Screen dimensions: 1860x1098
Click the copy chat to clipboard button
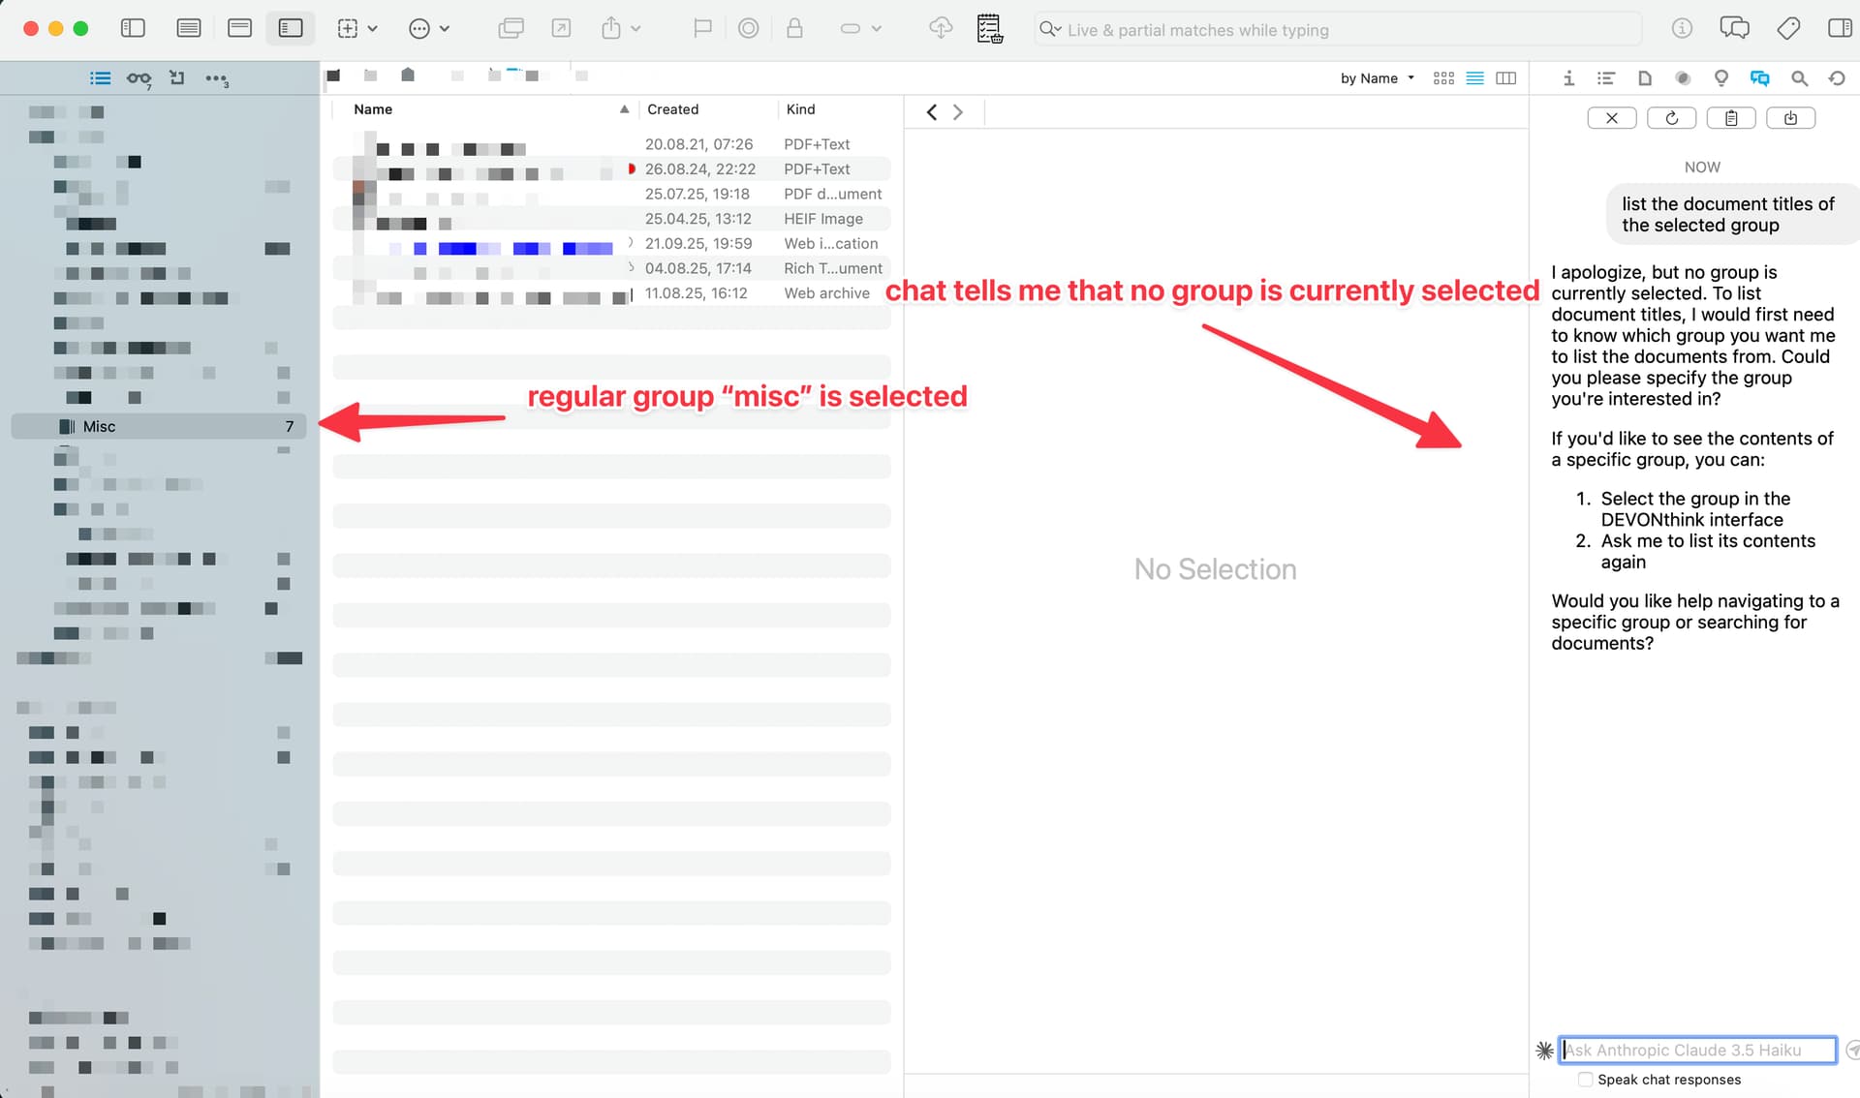(1731, 118)
